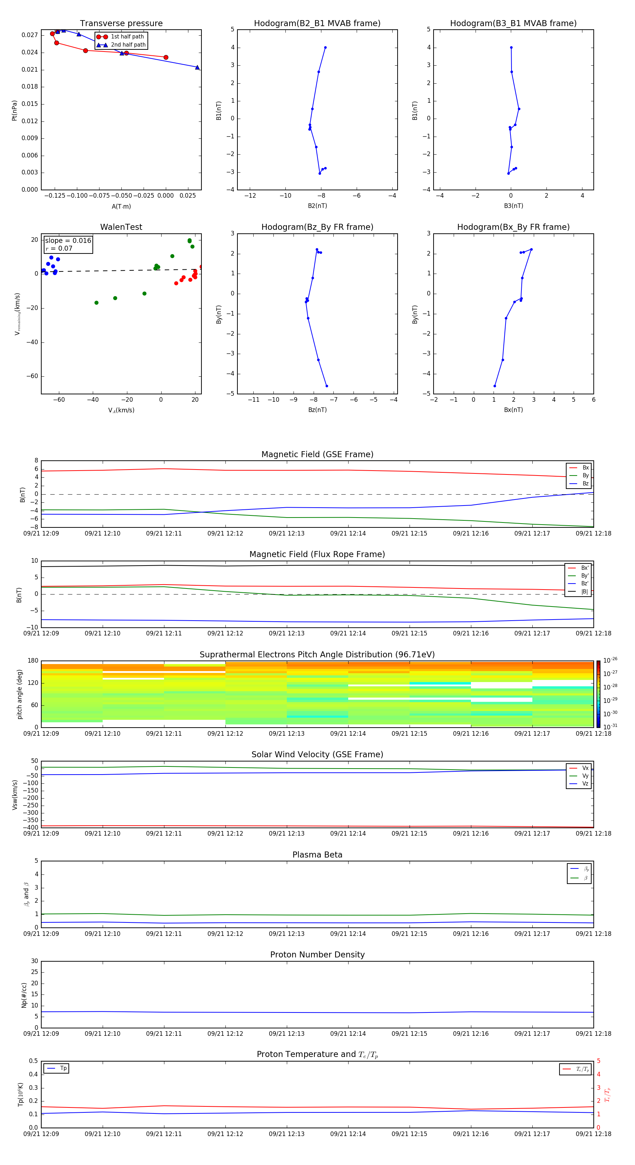Viewport: 635px width, 1165px height.
Task: Click the Hodogram(B2_B1 MVAB frame) title
Action: point(317,24)
